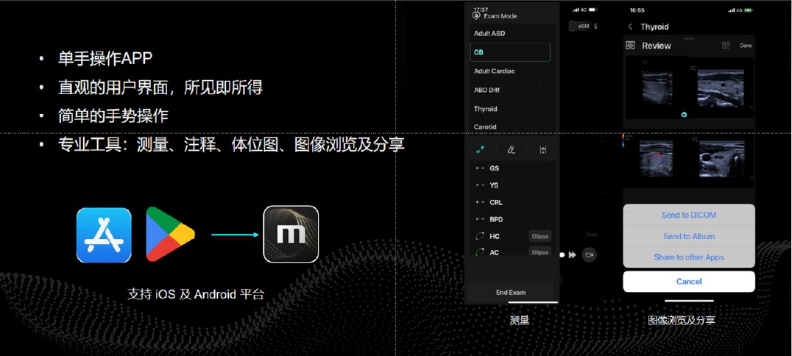Viewport: 792px width, 356px height.
Task: Switch to grid view in Review
Action: pos(726,46)
